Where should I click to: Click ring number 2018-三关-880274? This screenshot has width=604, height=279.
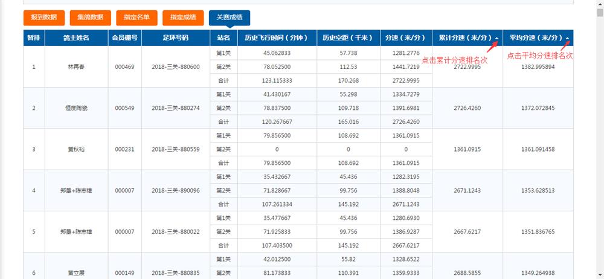175,108
